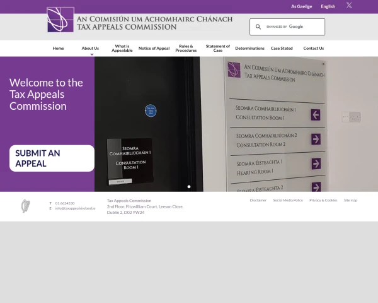View the Social Media Policy link
Image resolution: width=378 pixels, height=303 pixels.
click(288, 200)
